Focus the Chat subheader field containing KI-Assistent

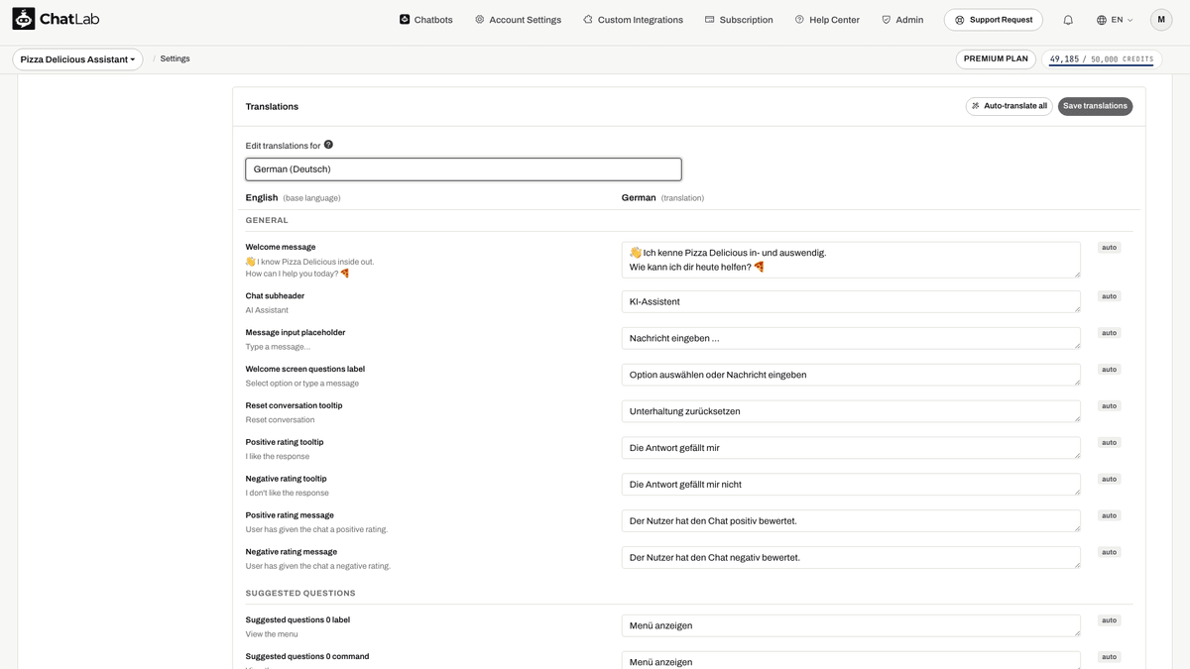coord(851,301)
